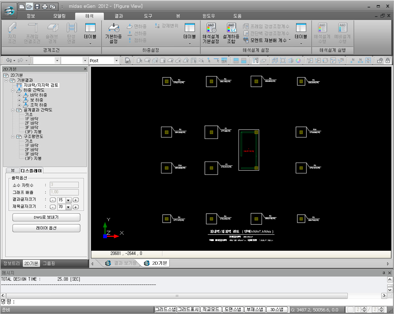
Task: Click the 탄성연결 ribbon icon
Action: (71, 34)
